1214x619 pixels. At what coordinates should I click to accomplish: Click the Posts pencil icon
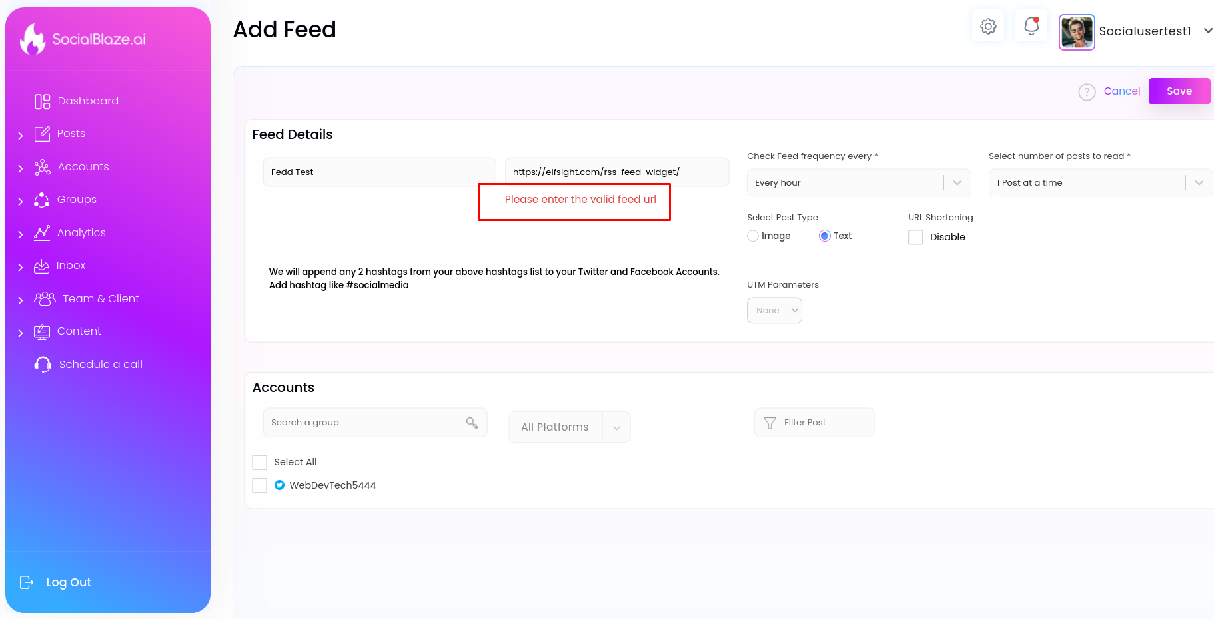click(43, 134)
